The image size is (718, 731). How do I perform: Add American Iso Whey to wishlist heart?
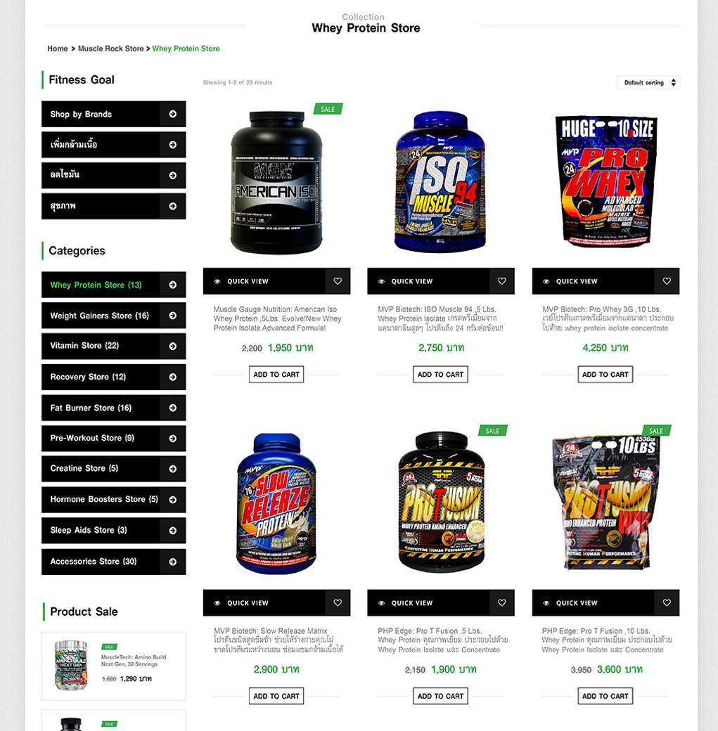tap(338, 281)
